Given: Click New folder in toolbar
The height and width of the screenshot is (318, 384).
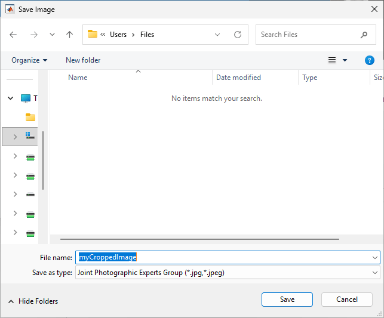Looking at the screenshot, I should pyautogui.click(x=83, y=60).
